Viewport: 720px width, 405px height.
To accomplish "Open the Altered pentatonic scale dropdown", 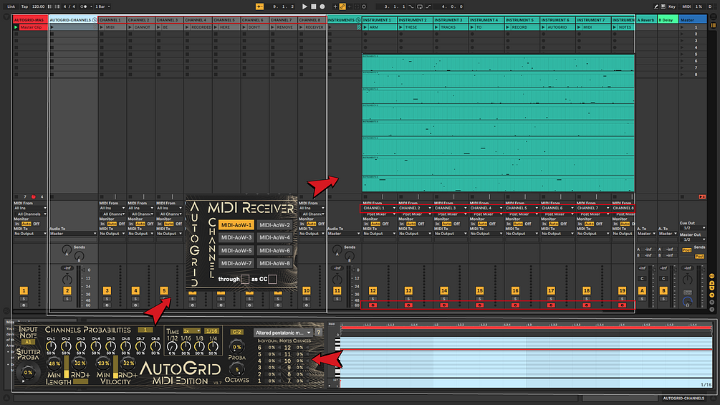I will (x=283, y=333).
